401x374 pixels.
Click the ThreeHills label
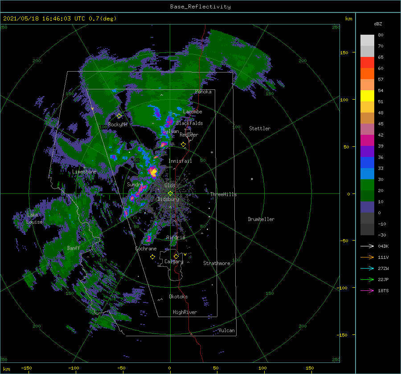[x=223, y=194]
